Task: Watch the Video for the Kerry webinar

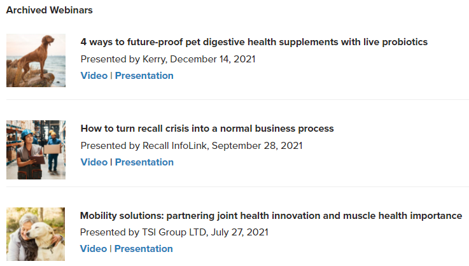Action: (94, 75)
